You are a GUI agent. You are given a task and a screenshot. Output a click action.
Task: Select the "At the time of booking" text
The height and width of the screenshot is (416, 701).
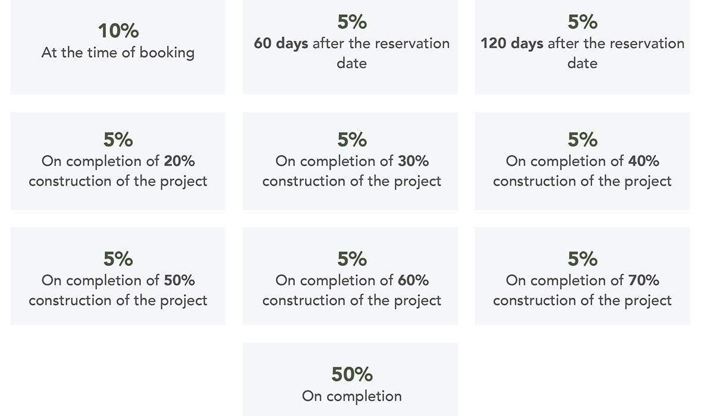[x=118, y=52]
